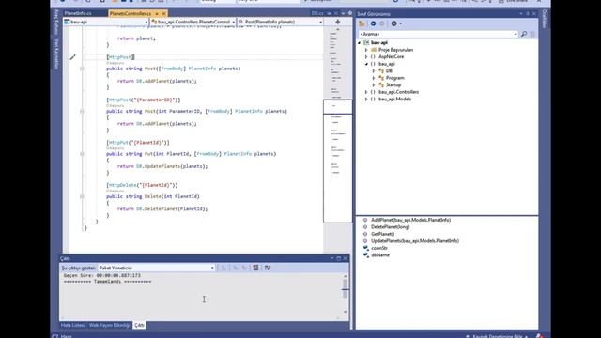
Task: Click the Class View search field
Action: (x=436, y=34)
